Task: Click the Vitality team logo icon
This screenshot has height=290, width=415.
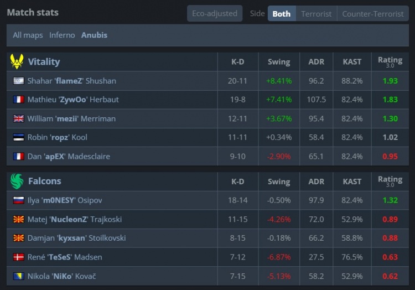Action: pyautogui.click(x=17, y=61)
